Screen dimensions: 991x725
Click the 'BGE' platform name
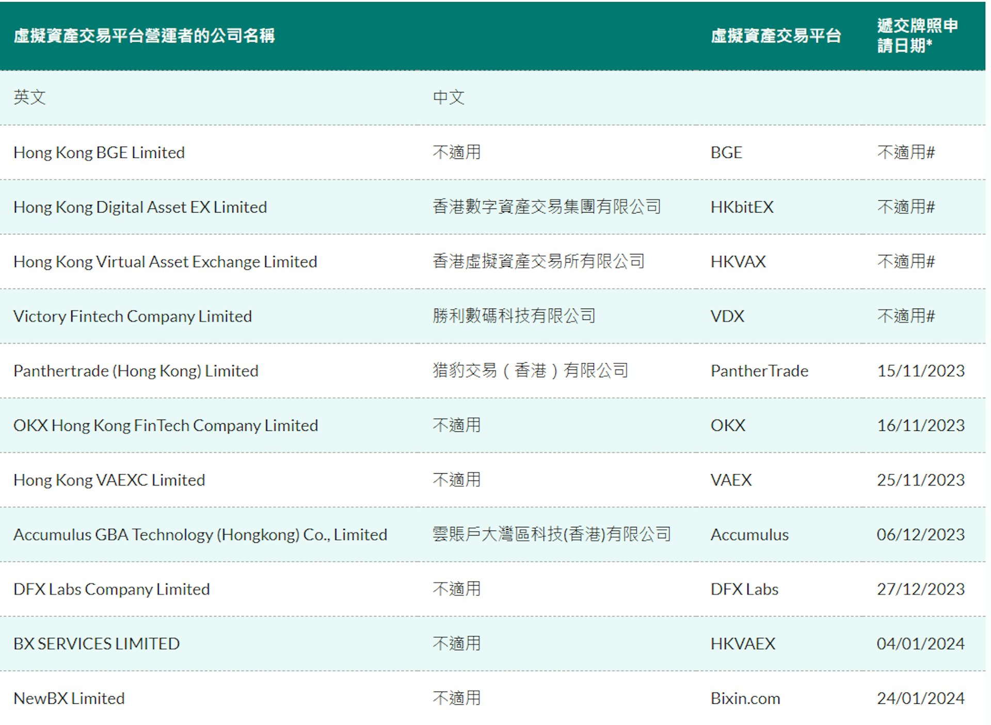(726, 152)
